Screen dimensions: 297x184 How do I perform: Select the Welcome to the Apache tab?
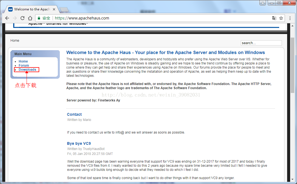pos(32,9)
